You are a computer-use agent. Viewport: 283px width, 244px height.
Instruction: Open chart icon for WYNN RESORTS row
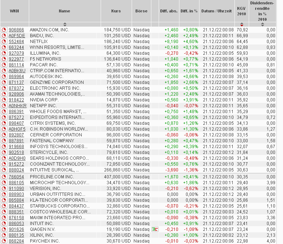click(4, 47)
